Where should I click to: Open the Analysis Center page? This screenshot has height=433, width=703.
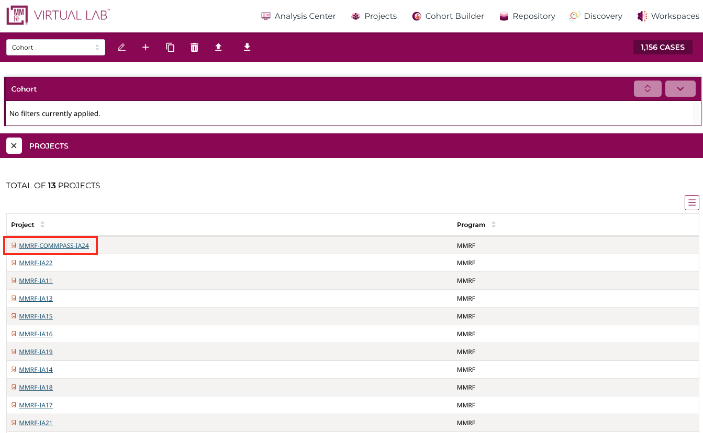[x=298, y=16]
